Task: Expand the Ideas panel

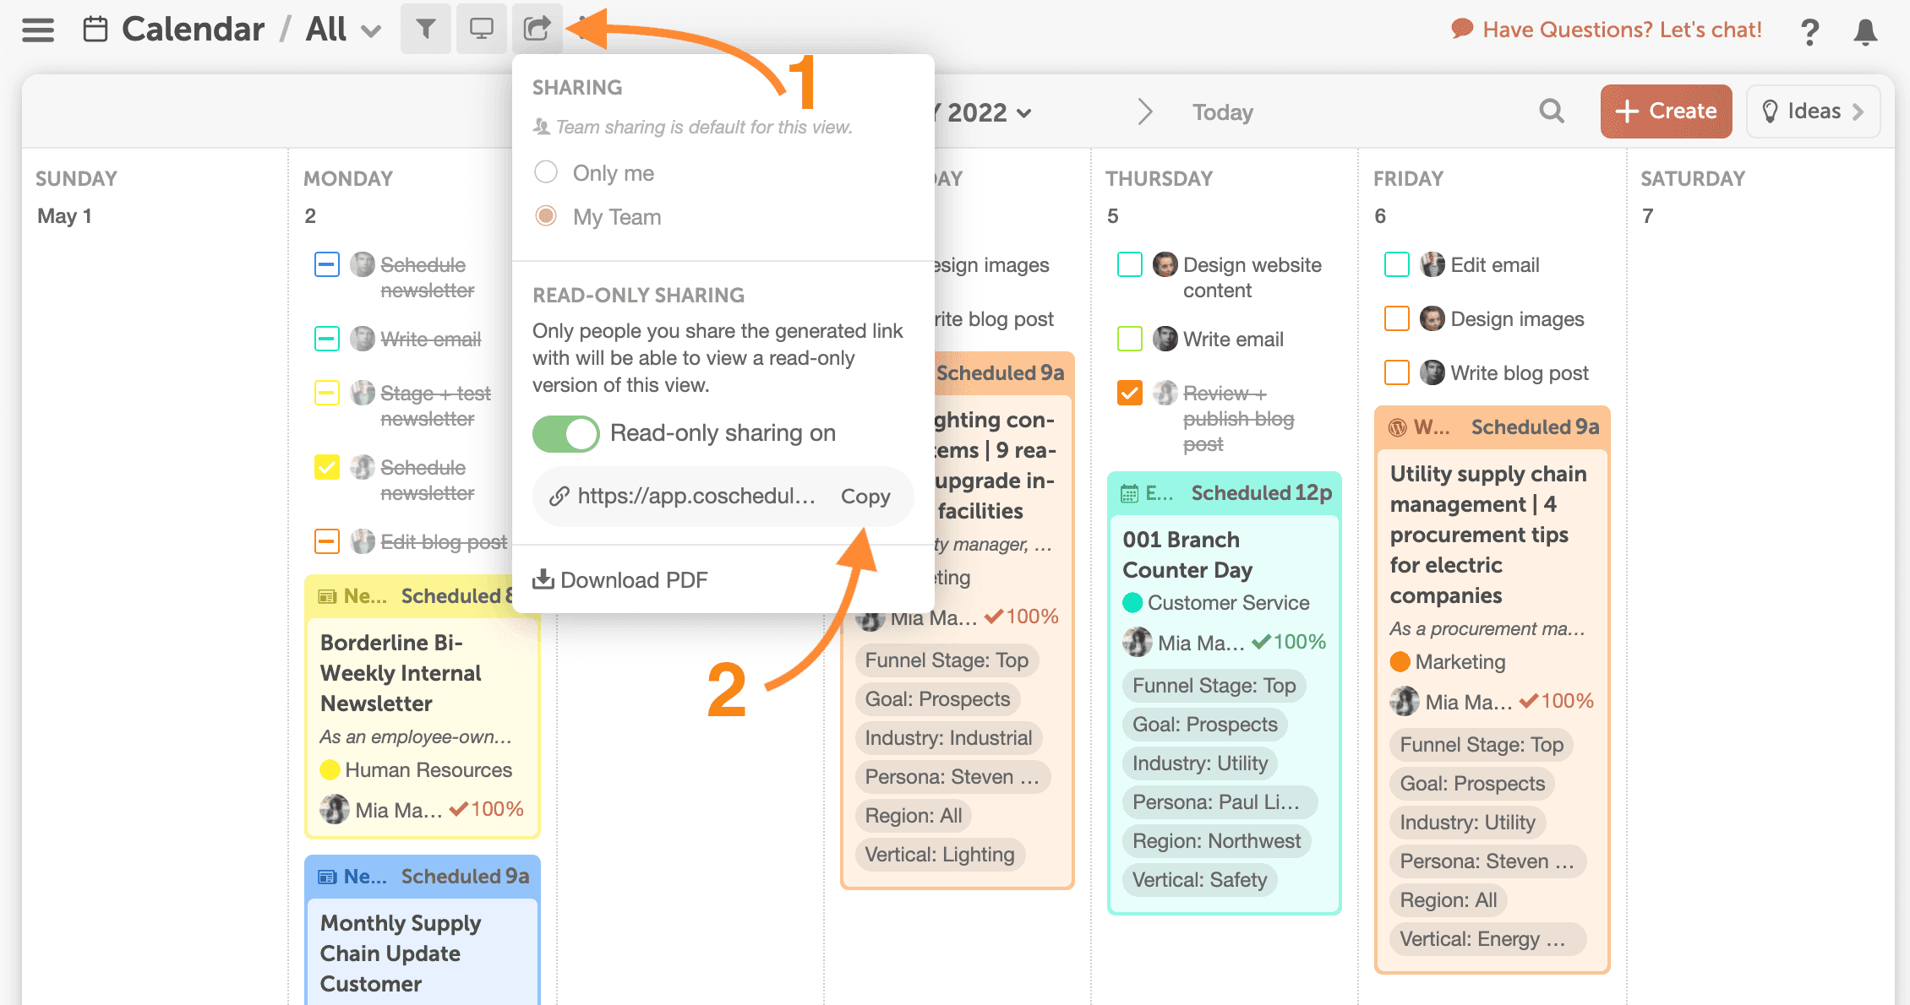Action: tap(1813, 111)
